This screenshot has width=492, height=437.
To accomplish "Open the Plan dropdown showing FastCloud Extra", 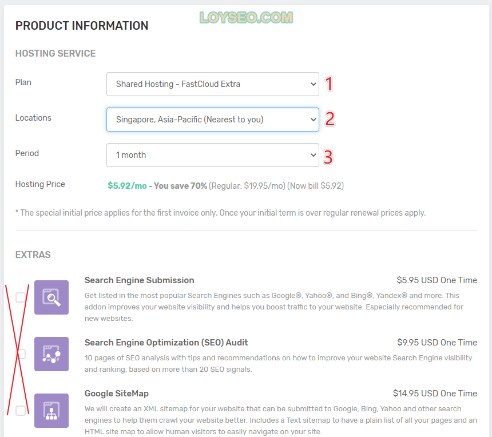I will tap(212, 84).
